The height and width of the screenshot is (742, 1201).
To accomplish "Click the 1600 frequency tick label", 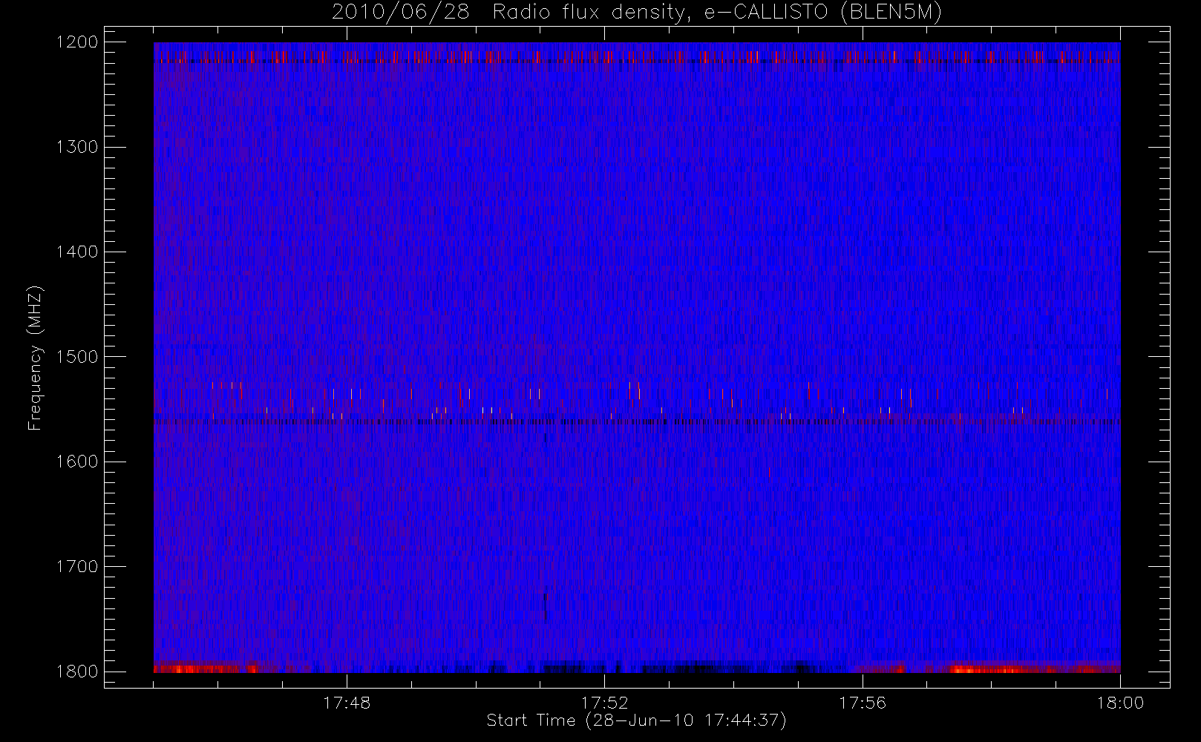I will pyautogui.click(x=77, y=462).
